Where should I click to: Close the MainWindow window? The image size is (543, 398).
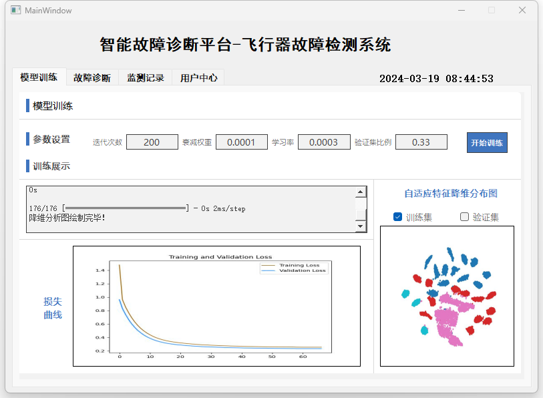tap(522, 11)
